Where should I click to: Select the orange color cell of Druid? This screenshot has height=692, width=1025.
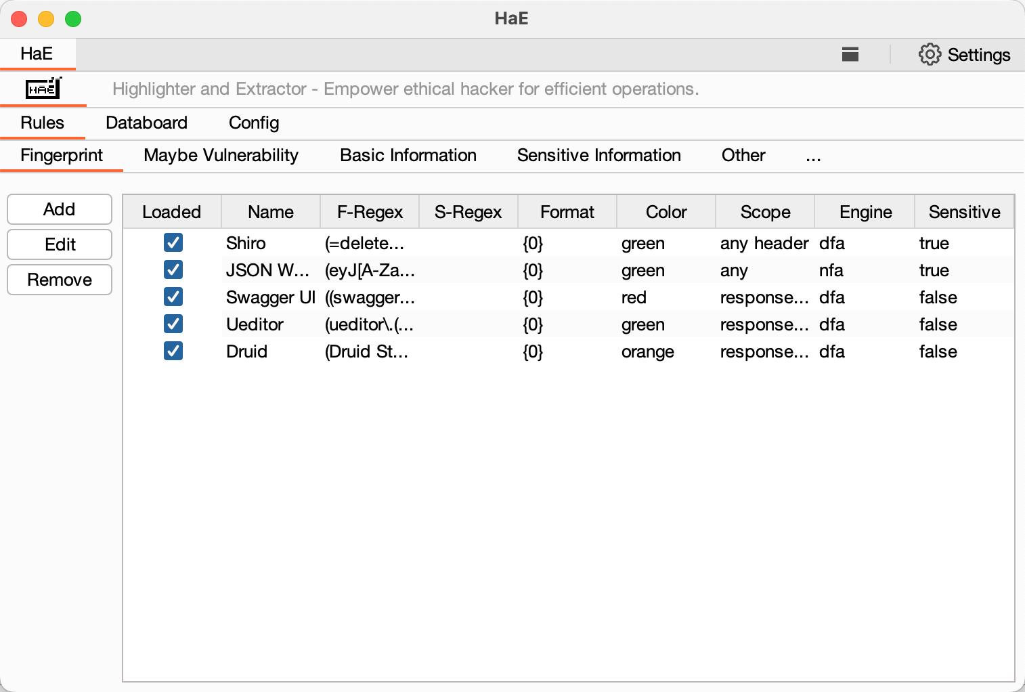point(647,352)
